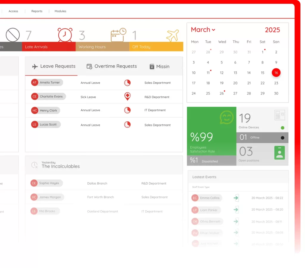
Task: Select the highlighted day 16 in calendar
Action: [276, 73]
